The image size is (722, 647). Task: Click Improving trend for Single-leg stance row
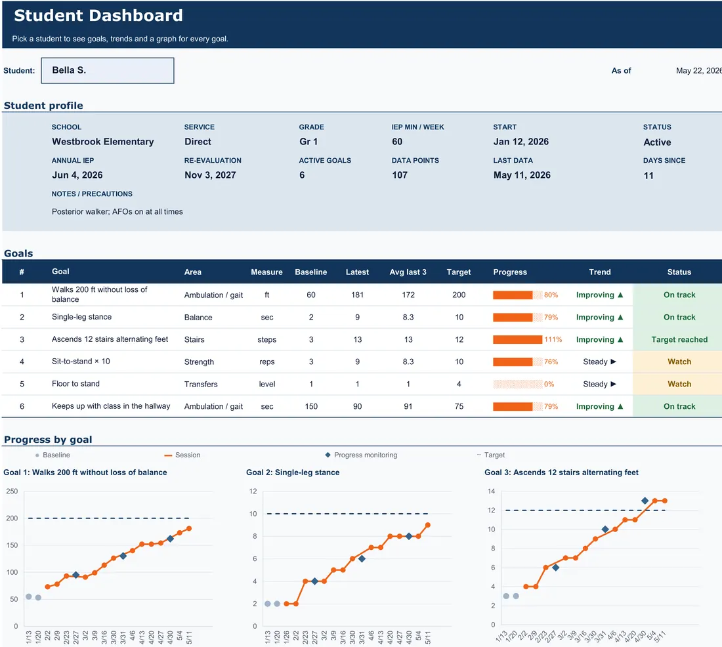[599, 318]
